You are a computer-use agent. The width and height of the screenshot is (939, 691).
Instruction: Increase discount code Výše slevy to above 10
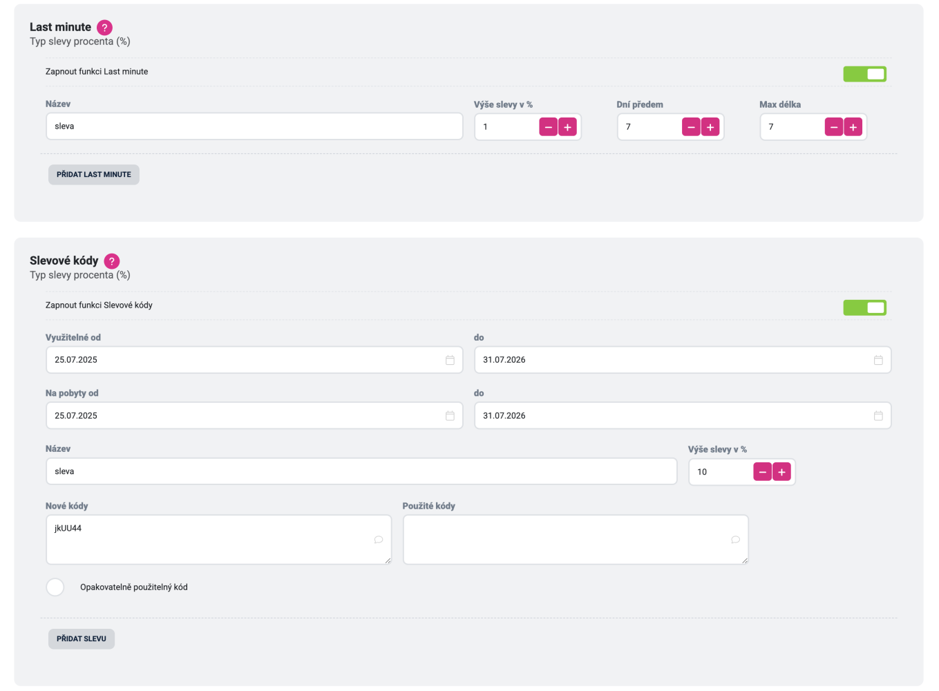(x=781, y=472)
